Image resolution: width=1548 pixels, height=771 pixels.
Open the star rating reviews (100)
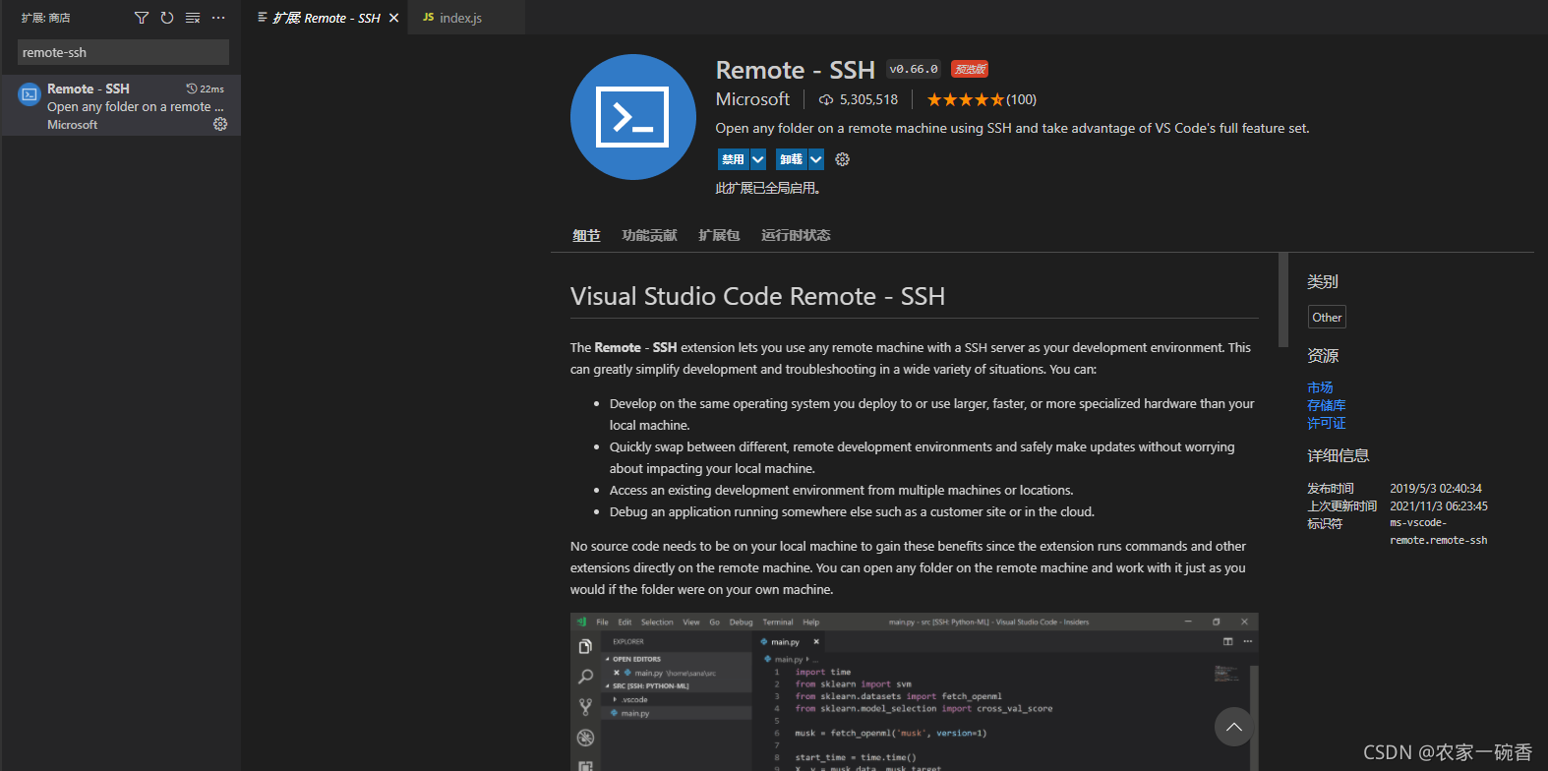point(982,99)
